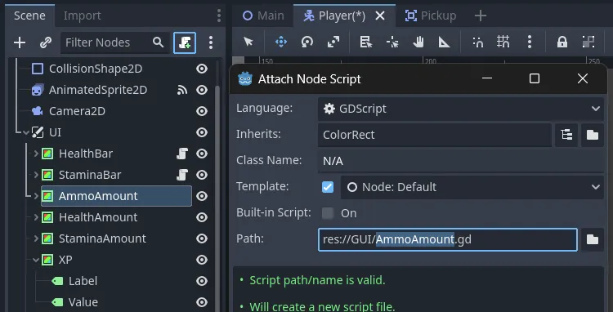
Task: Expand the AmmoAmount node
Action: (x=36, y=196)
